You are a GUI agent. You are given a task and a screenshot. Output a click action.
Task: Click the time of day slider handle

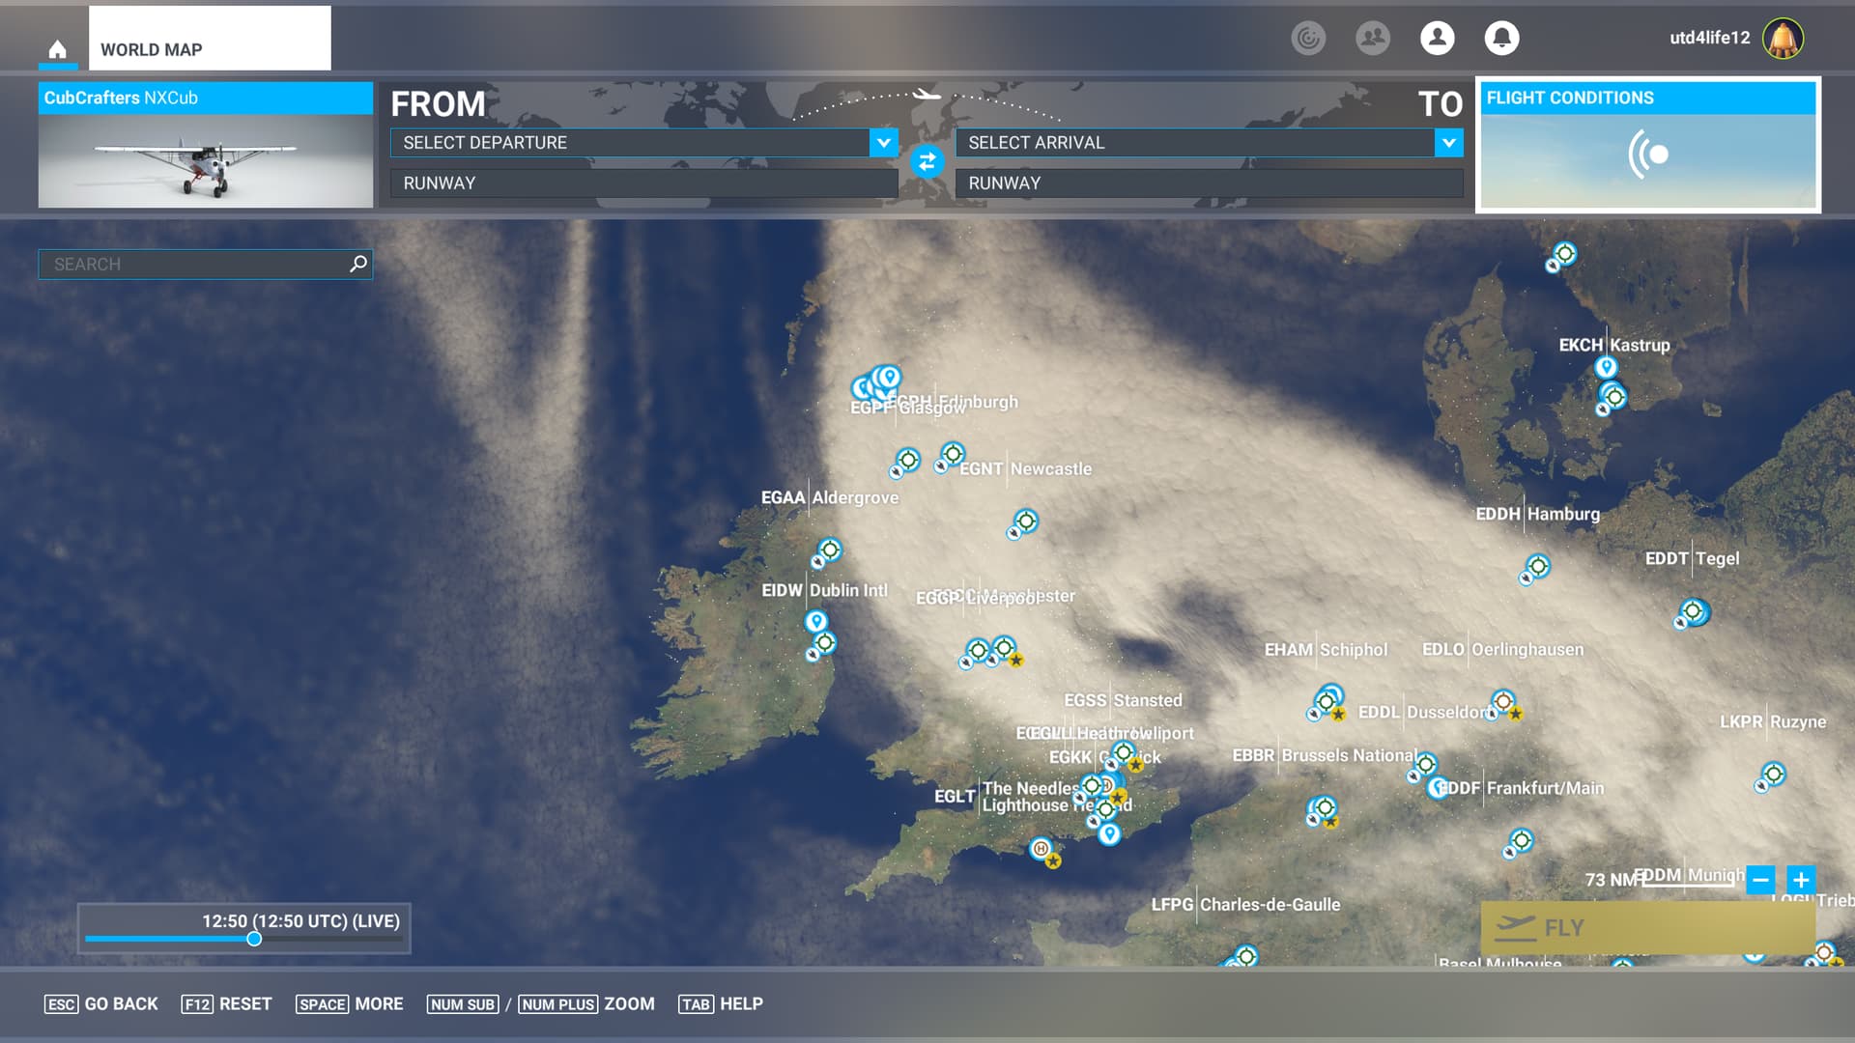pos(254,939)
